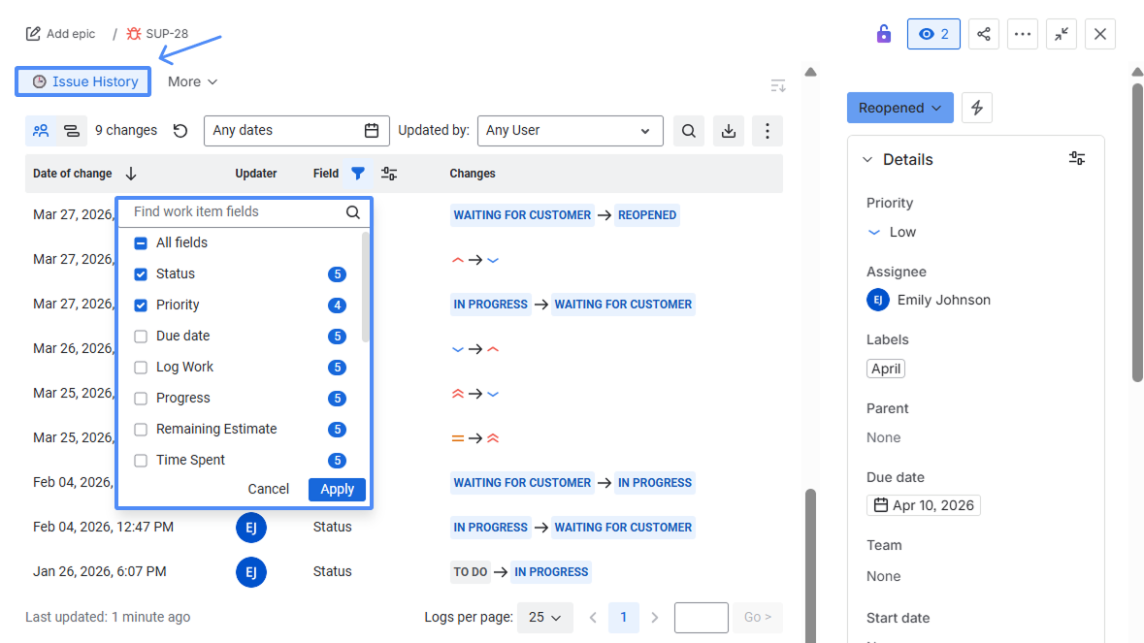Switch to grouped-by-user view icon
Image resolution: width=1144 pixels, height=643 pixels.
[41, 131]
